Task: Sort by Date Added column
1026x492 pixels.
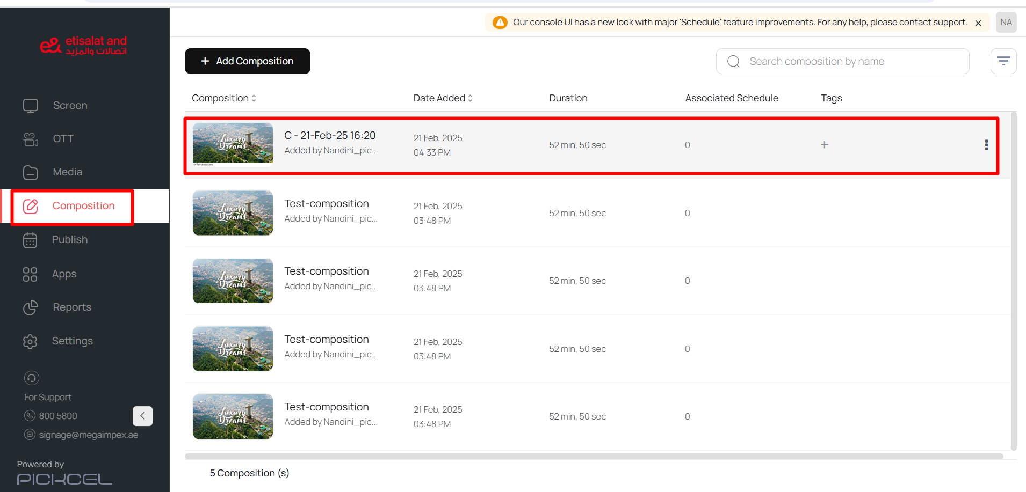Action: pyautogui.click(x=443, y=98)
